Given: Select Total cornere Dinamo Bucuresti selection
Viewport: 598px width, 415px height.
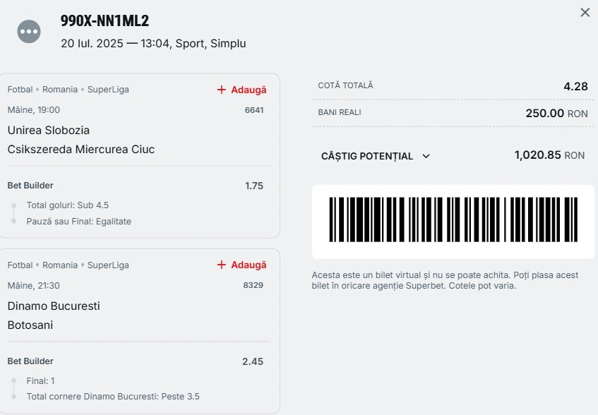Looking at the screenshot, I should (x=113, y=397).
